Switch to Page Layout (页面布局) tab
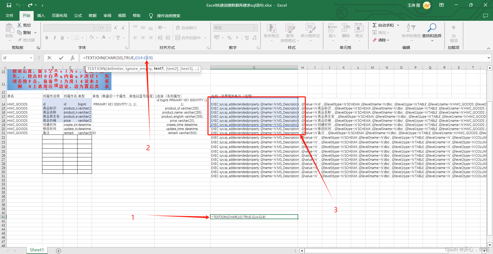 [59, 16]
